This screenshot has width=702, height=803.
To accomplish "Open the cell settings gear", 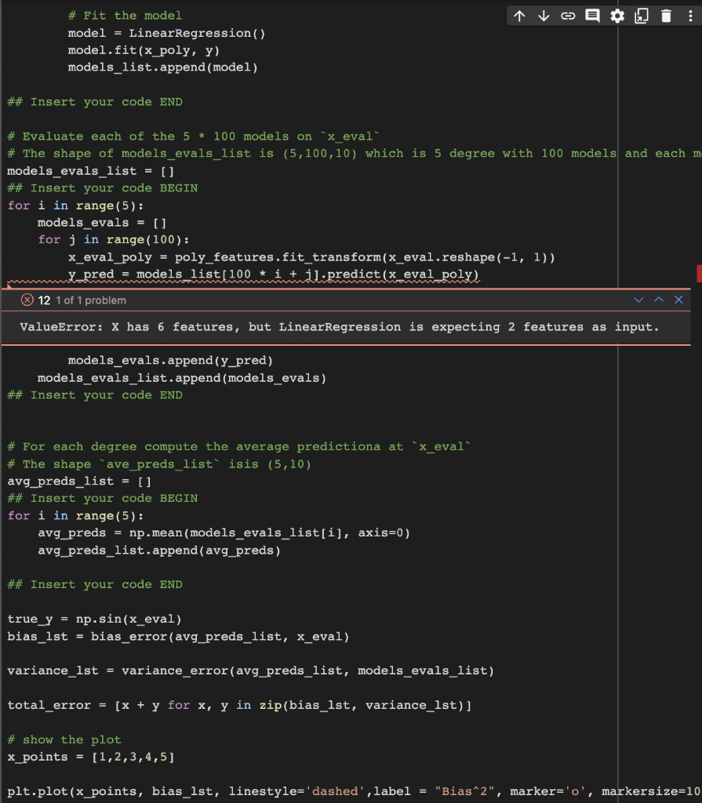I will tap(617, 15).
